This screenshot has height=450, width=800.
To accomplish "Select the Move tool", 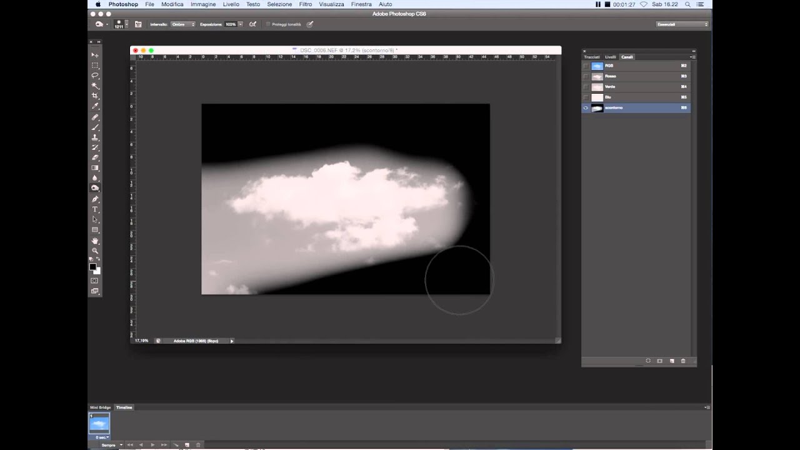I will (x=95, y=55).
